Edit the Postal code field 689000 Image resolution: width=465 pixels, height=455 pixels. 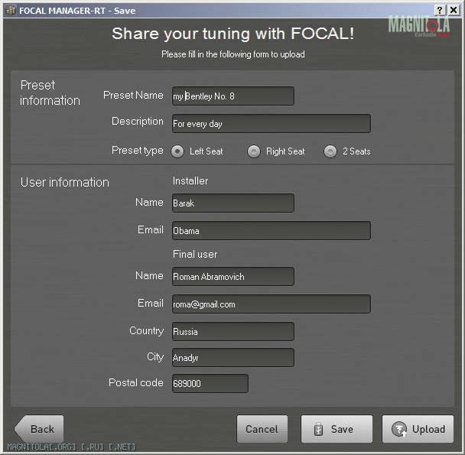pos(210,384)
